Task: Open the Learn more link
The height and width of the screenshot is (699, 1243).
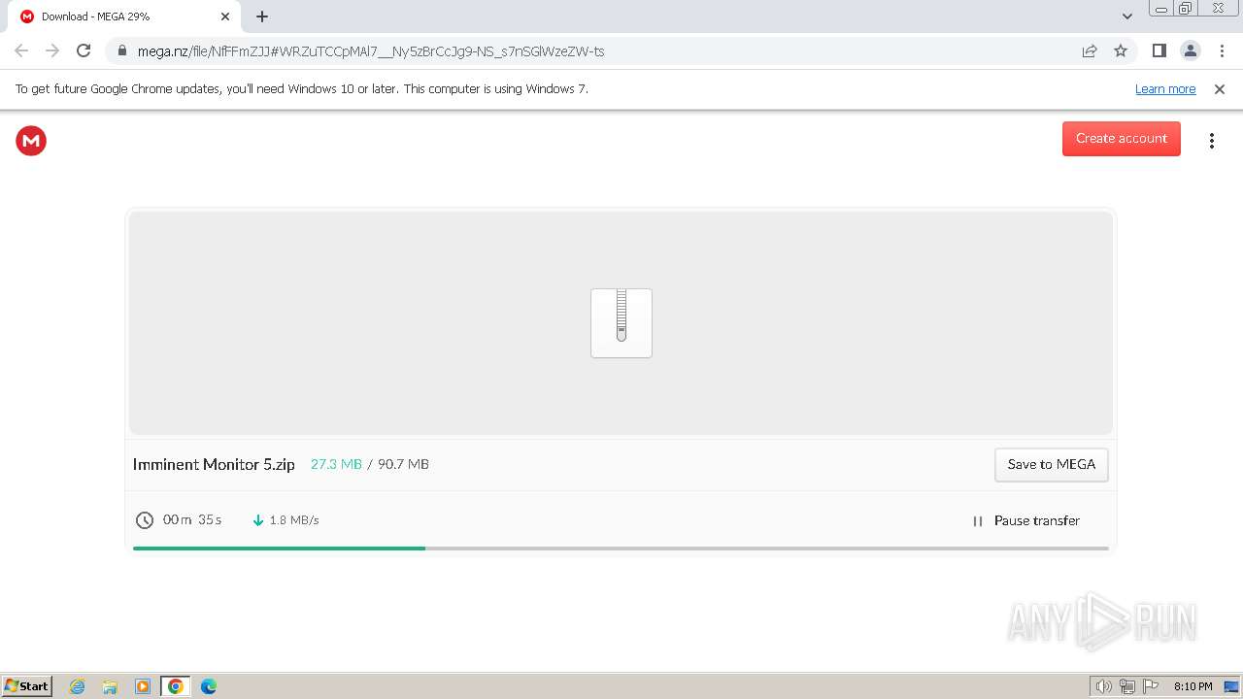Action: click(x=1165, y=89)
